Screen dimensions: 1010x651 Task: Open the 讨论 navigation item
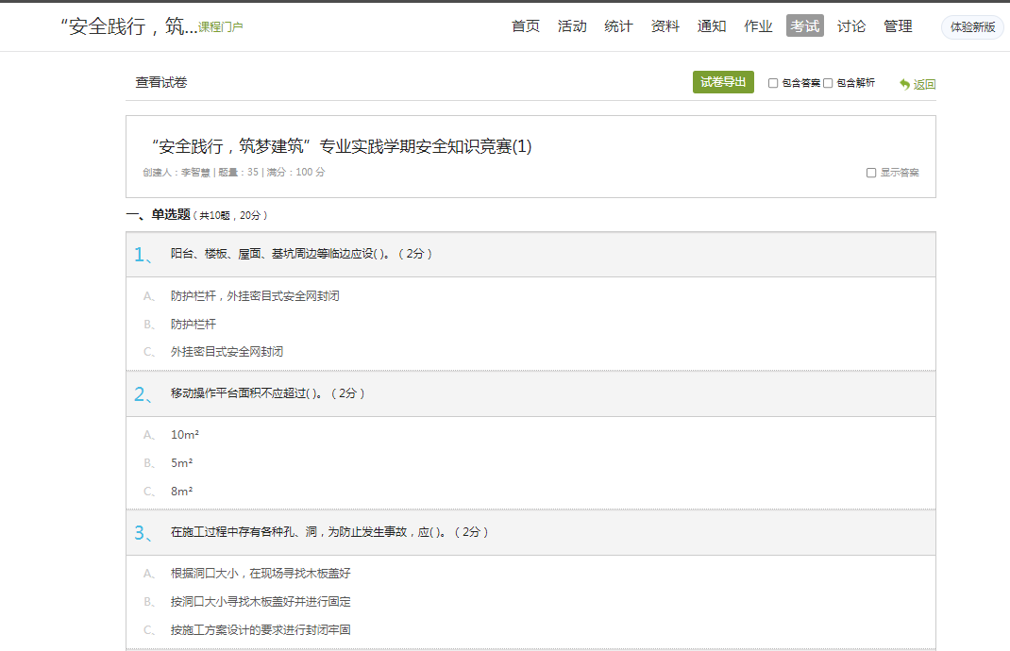pyautogui.click(x=851, y=26)
